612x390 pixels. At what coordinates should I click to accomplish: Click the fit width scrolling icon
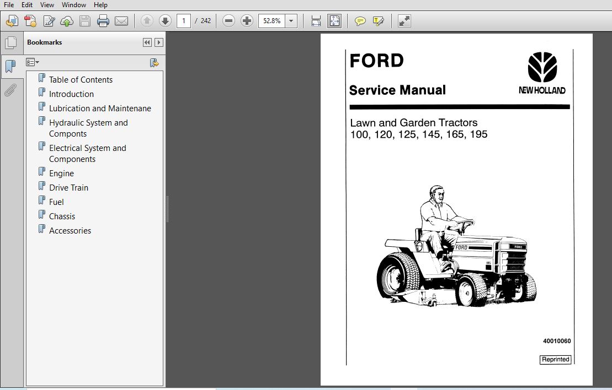point(316,21)
